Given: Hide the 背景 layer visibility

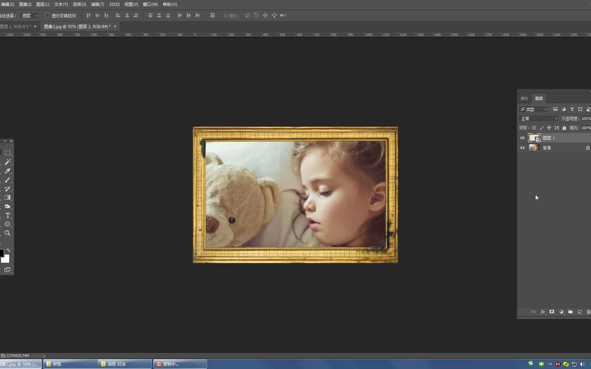Looking at the screenshot, I should 522,148.
